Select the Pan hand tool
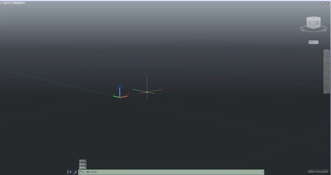This screenshot has height=175, width=331. click(327, 64)
